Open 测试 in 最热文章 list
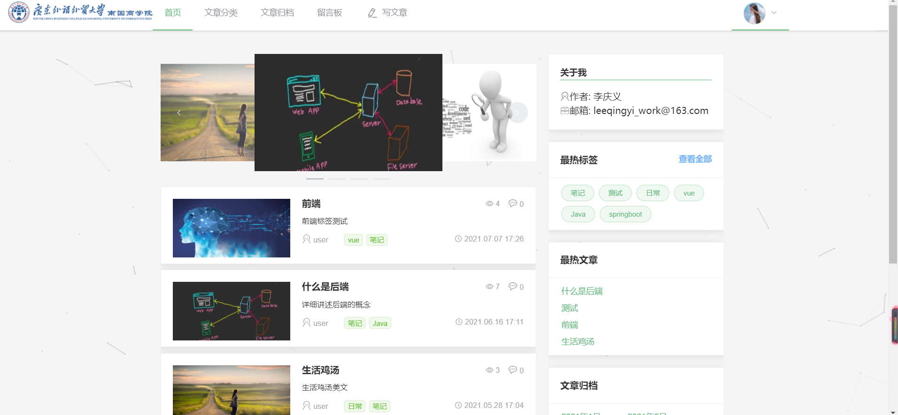Image resolution: width=898 pixels, height=415 pixels. pos(570,308)
